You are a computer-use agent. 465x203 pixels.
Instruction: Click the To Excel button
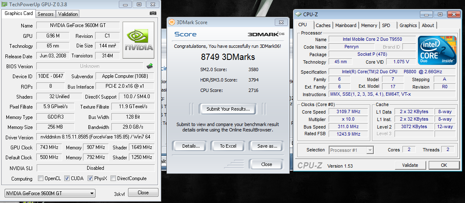point(228,146)
